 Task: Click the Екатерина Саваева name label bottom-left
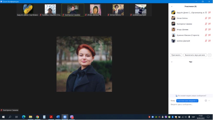[9, 110]
